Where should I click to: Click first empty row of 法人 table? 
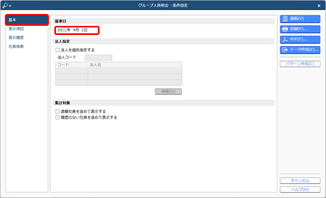point(119,70)
